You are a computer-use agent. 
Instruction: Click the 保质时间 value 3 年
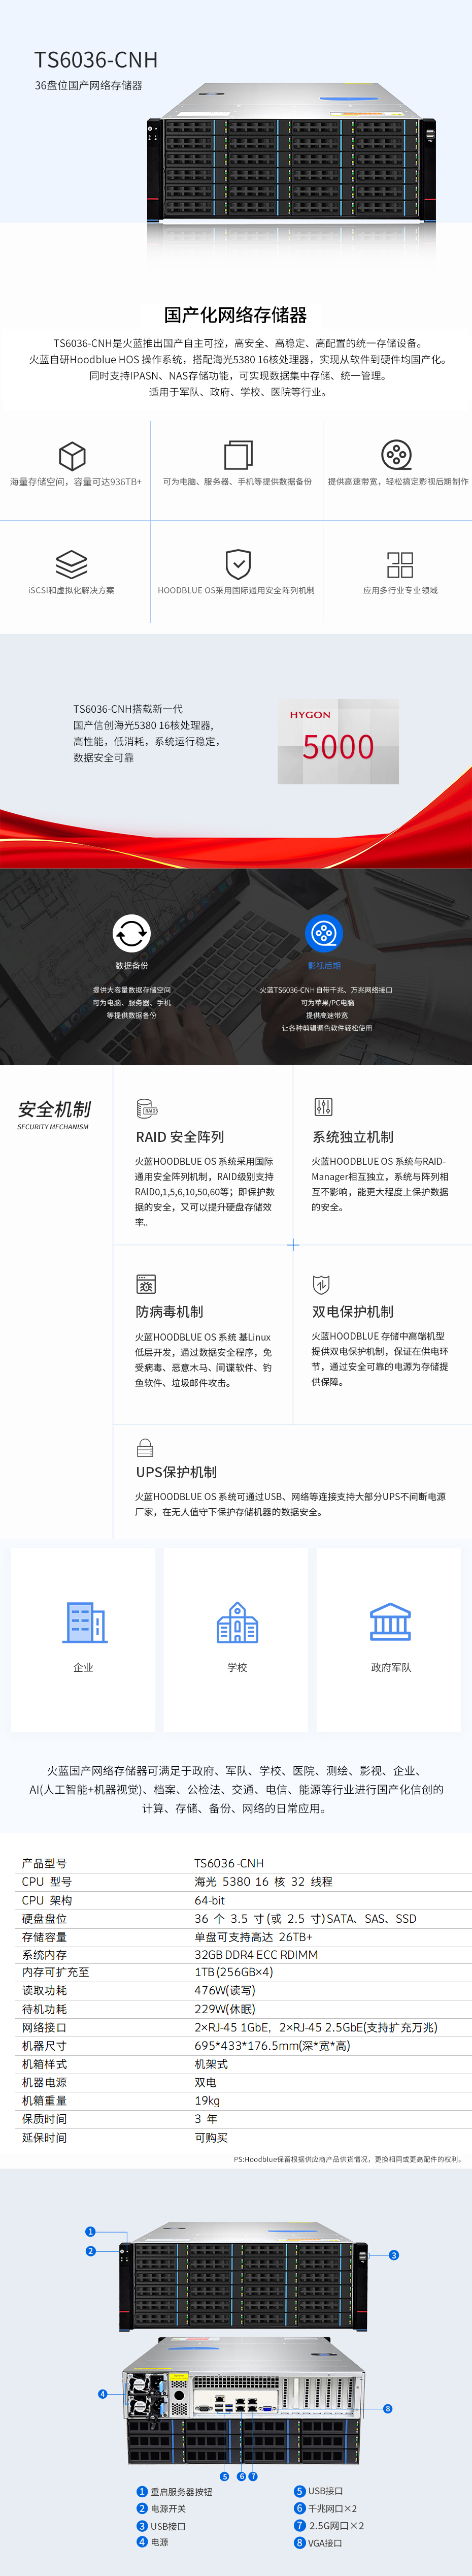(x=206, y=2119)
